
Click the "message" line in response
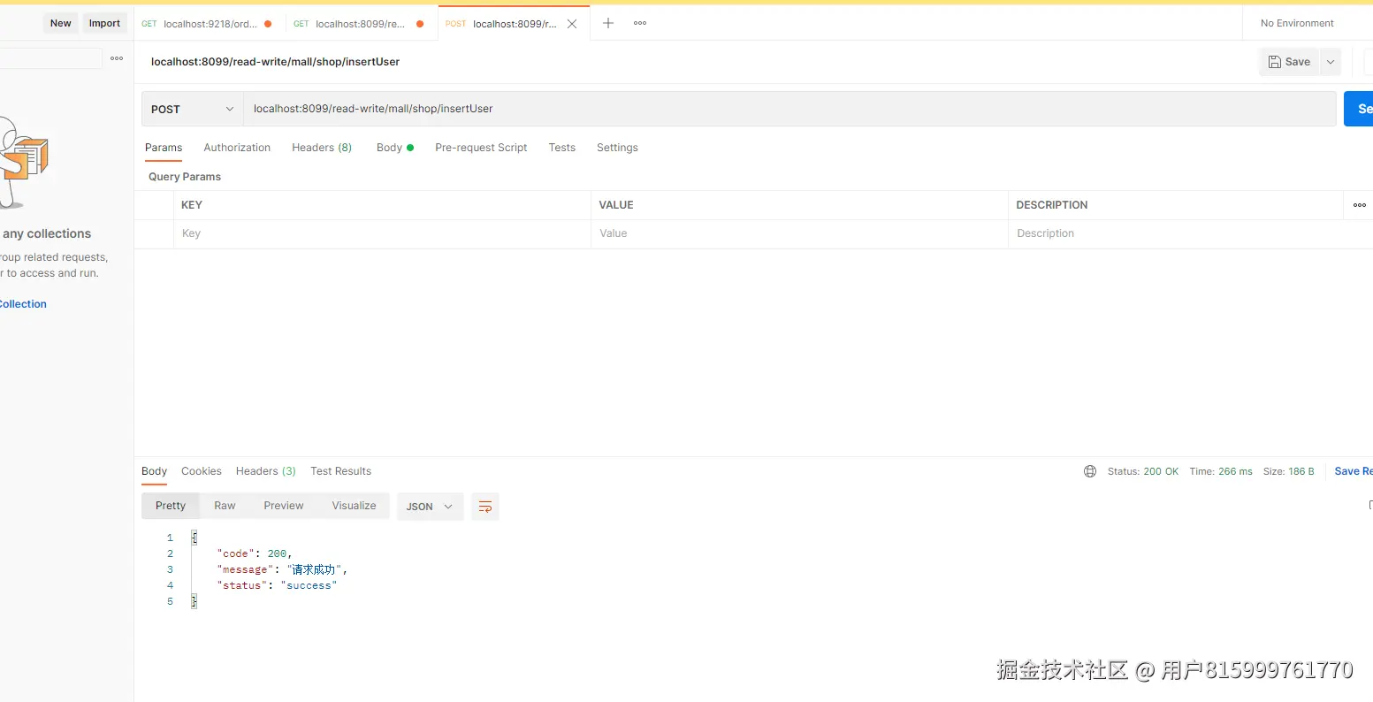point(282,569)
